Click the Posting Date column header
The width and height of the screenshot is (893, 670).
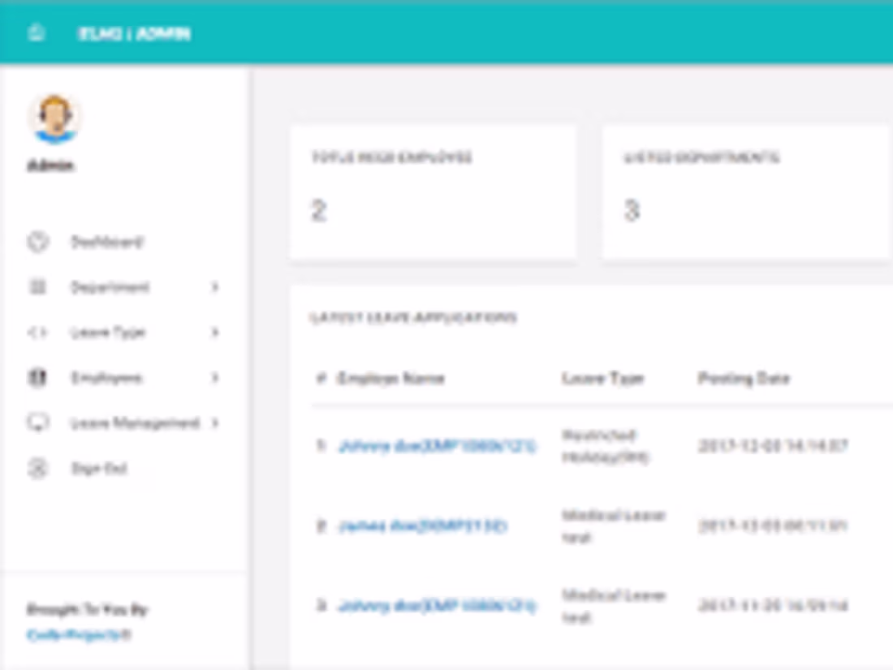tap(744, 379)
